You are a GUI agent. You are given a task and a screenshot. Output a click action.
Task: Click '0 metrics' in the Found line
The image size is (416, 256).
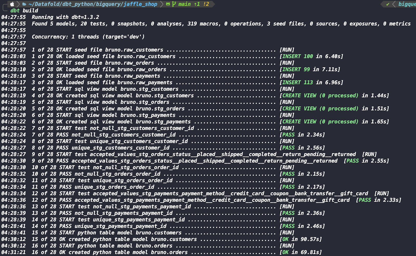coord(397,24)
